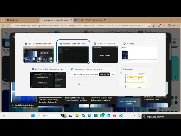Open The Best 15 Sapphire Color result
The image size is (181, 136).
point(102,99)
